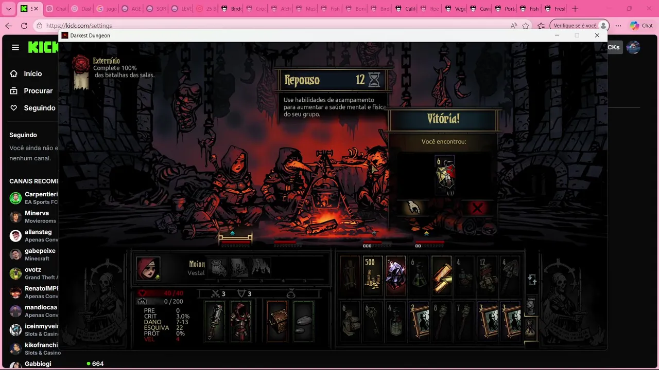Select the green potion stack of 6
This screenshot has height=370, width=659.
[x=419, y=275]
